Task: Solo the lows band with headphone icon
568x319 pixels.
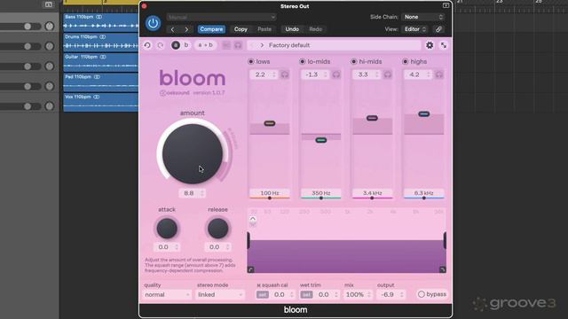Action: (x=285, y=74)
